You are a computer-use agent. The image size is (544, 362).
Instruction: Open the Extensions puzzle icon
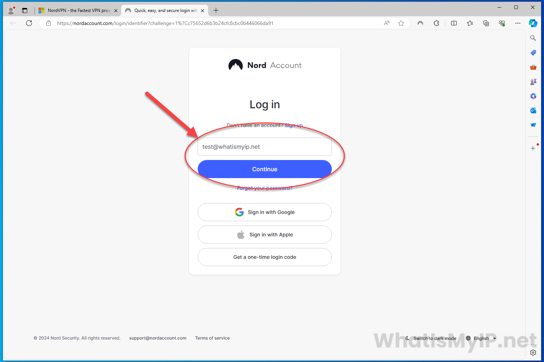437,23
